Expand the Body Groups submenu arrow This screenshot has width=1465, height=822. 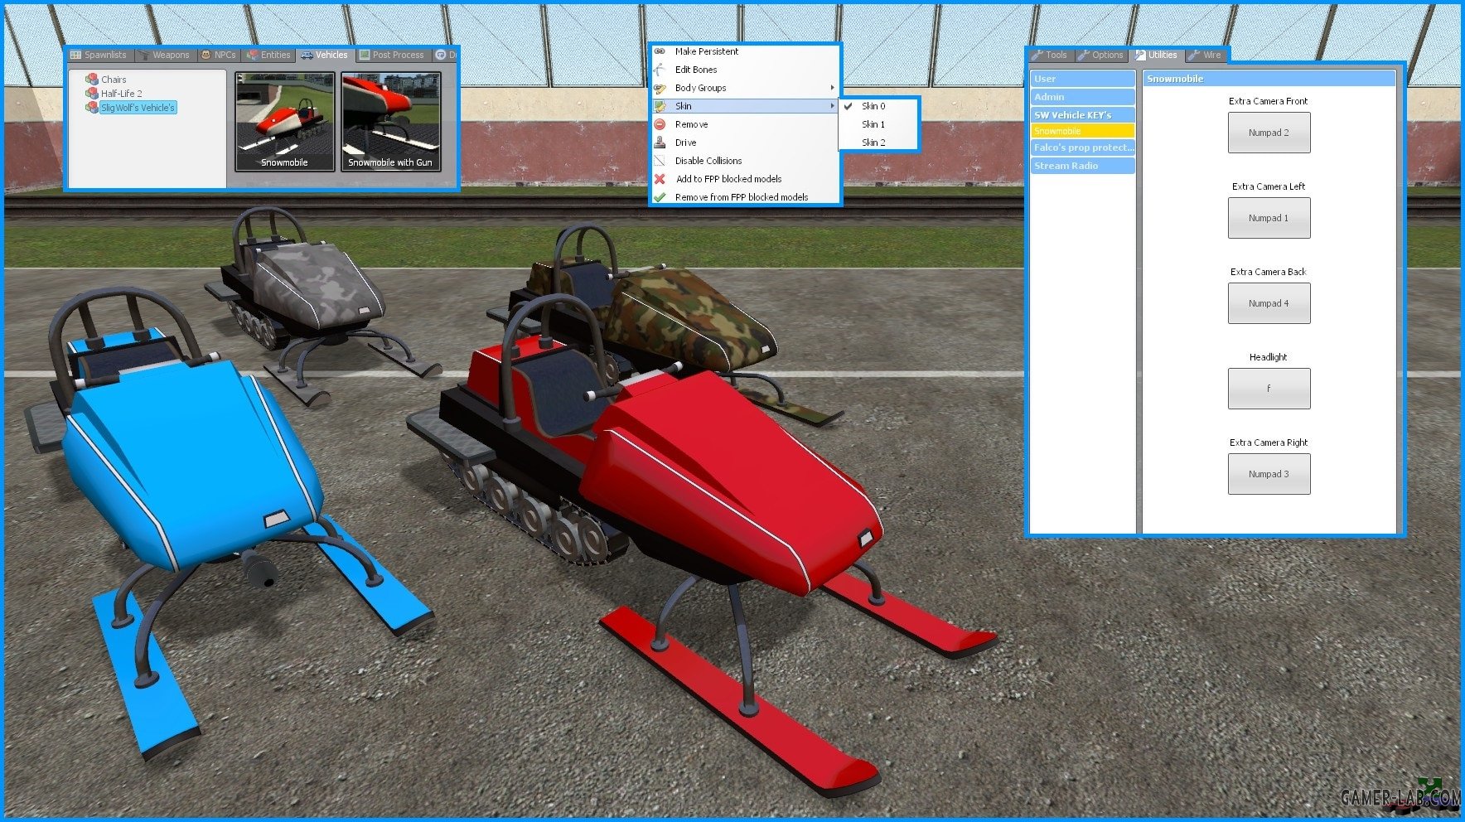tap(833, 88)
